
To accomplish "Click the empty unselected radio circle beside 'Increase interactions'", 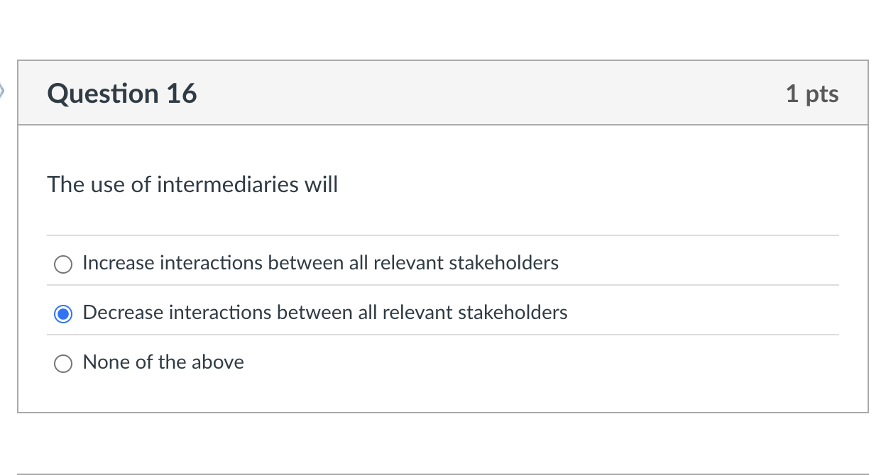I will pyautogui.click(x=62, y=264).
